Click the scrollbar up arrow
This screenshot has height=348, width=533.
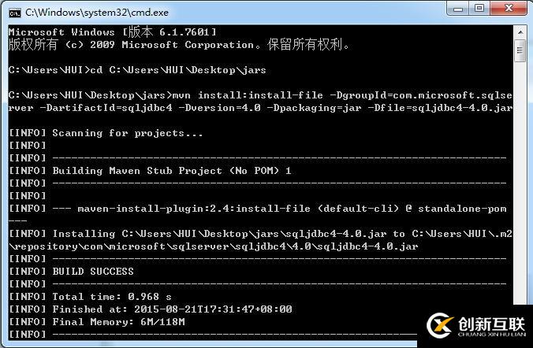[x=520, y=32]
